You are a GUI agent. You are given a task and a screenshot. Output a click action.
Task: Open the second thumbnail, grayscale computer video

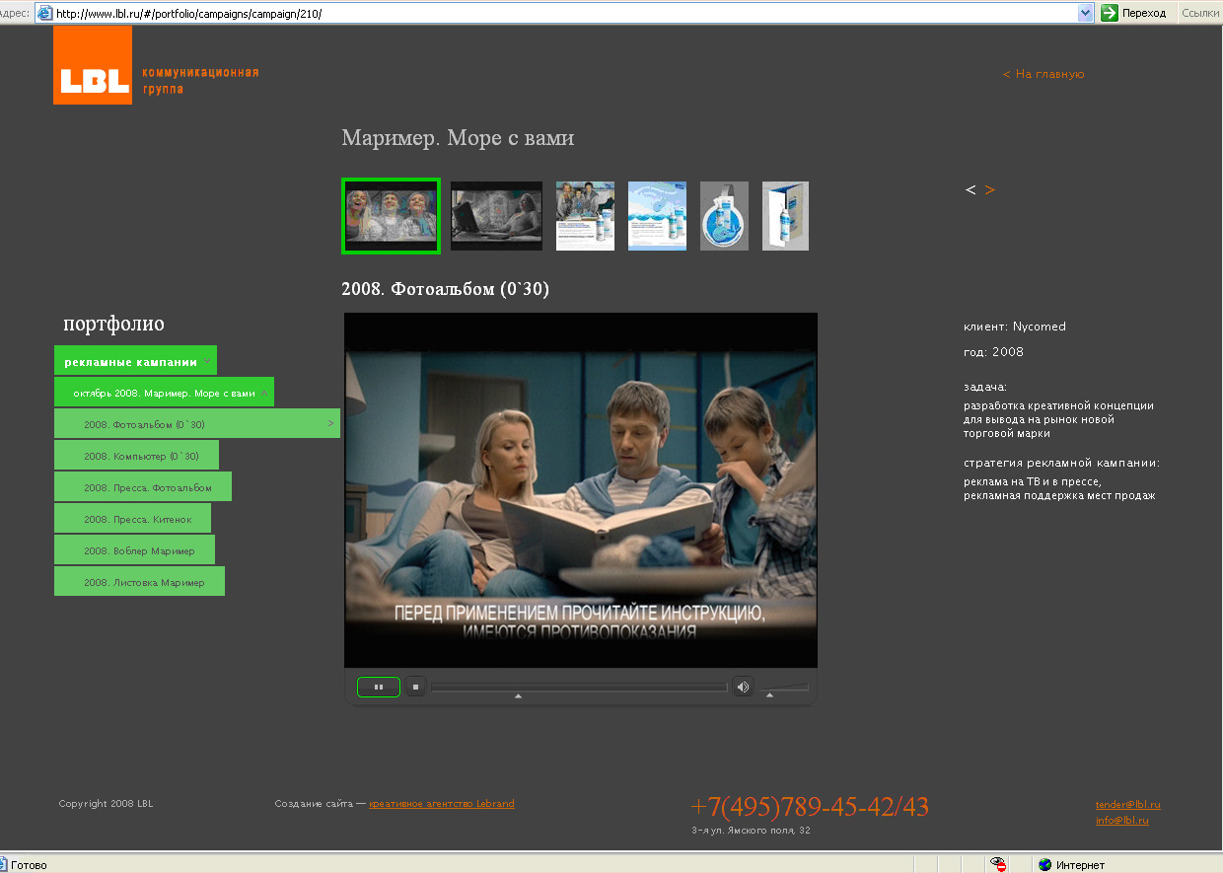pyautogui.click(x=496, y=215)
